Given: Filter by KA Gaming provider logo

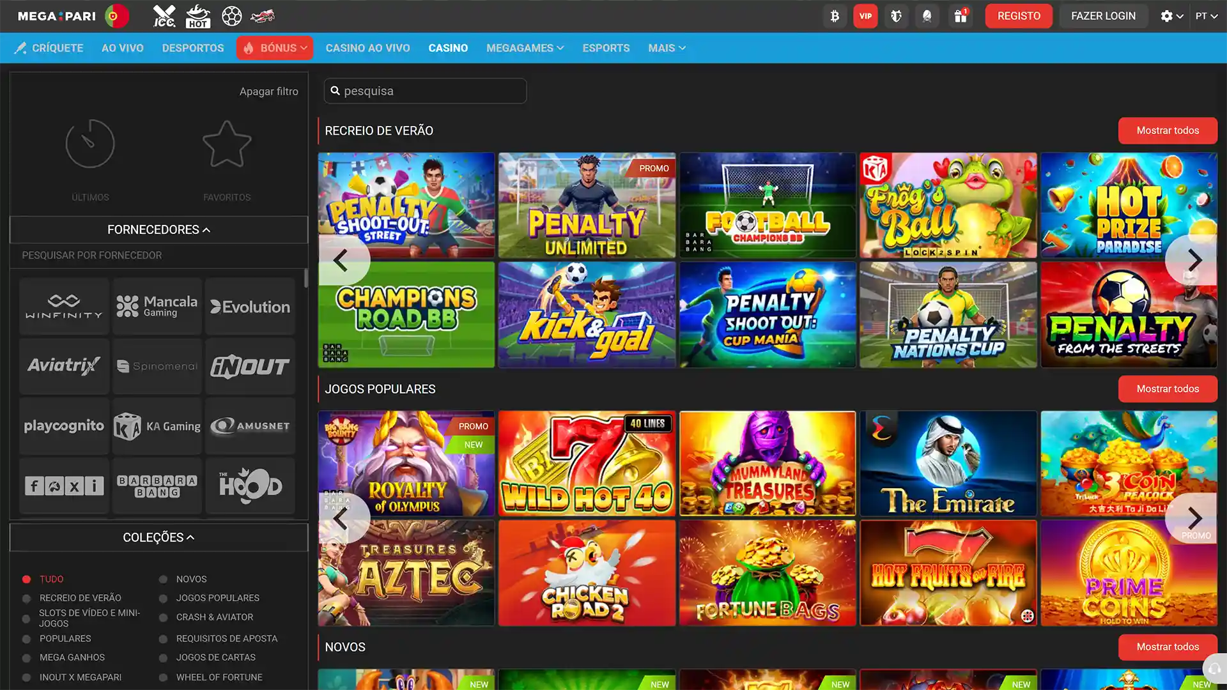Looking at the screenshot, I should click(157, 426).
